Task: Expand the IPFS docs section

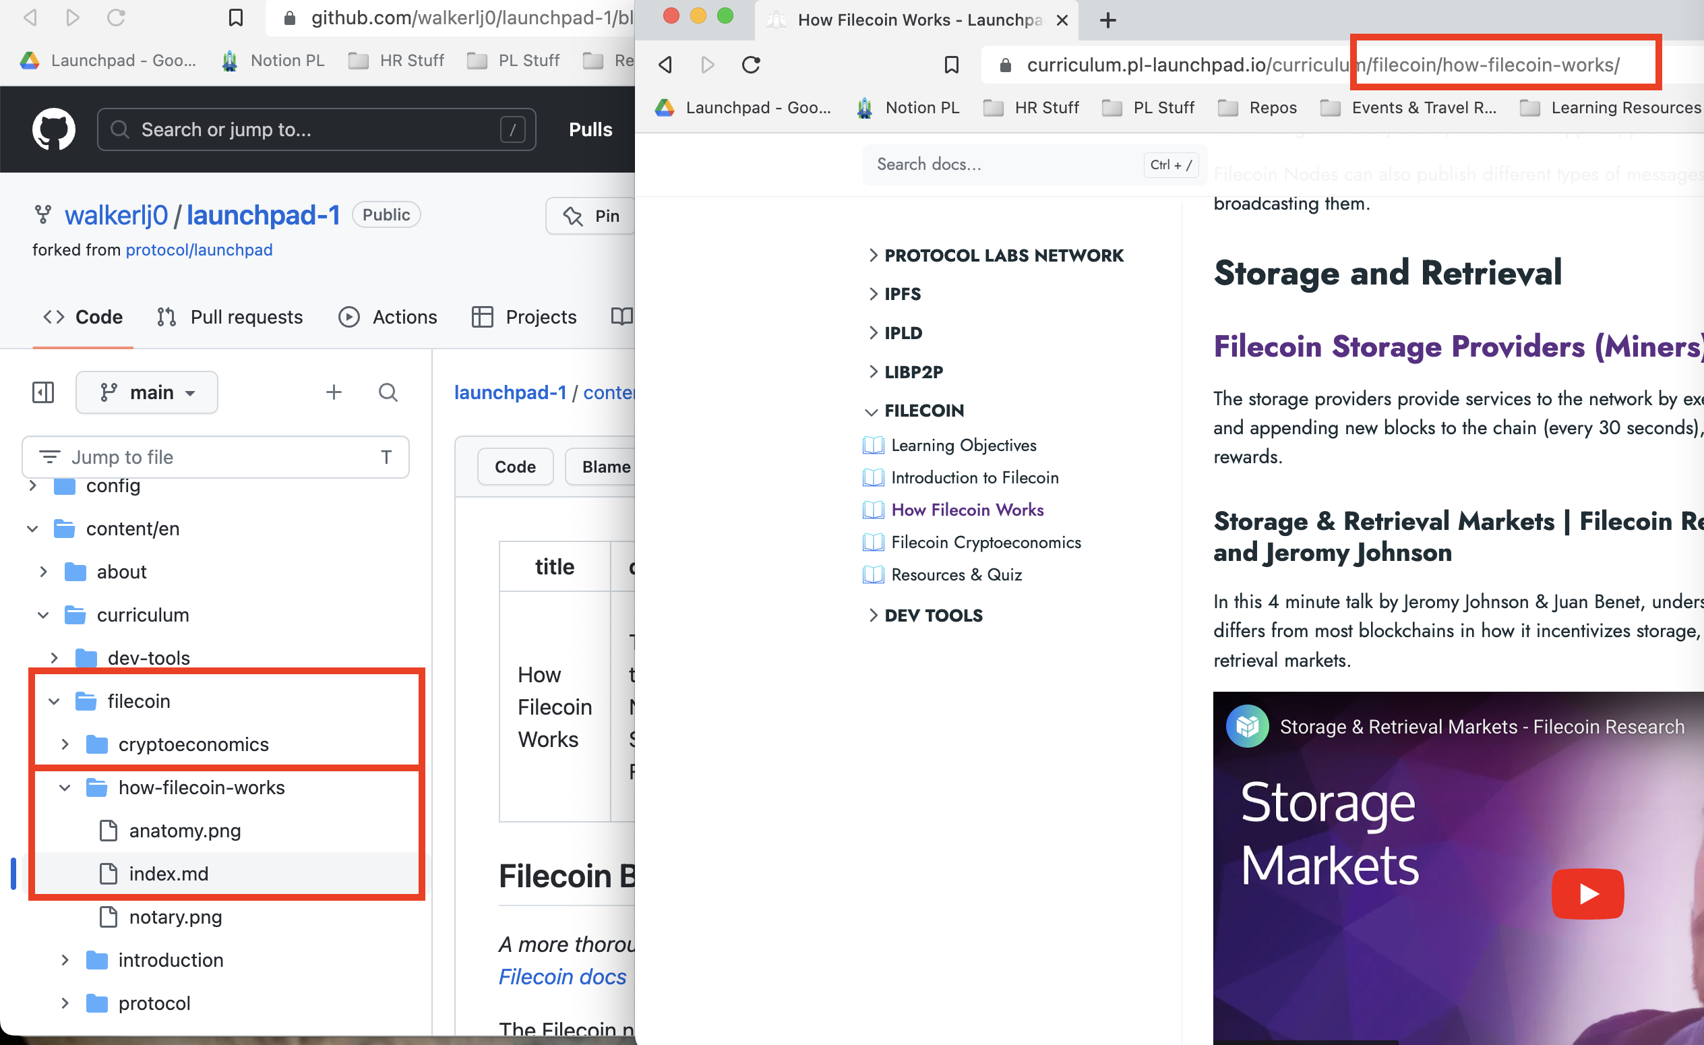Action: (894, 294)
